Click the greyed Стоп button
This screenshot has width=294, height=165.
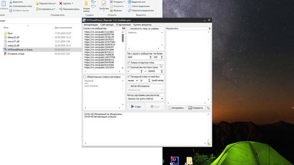[155, 107]
